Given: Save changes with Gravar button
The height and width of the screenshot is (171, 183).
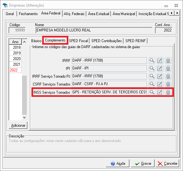Looking at the screenshot, I should [143, 163].
